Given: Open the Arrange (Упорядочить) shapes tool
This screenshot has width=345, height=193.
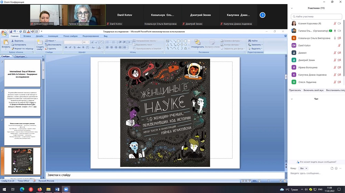Looking at the screenshot, I should 197,43.
